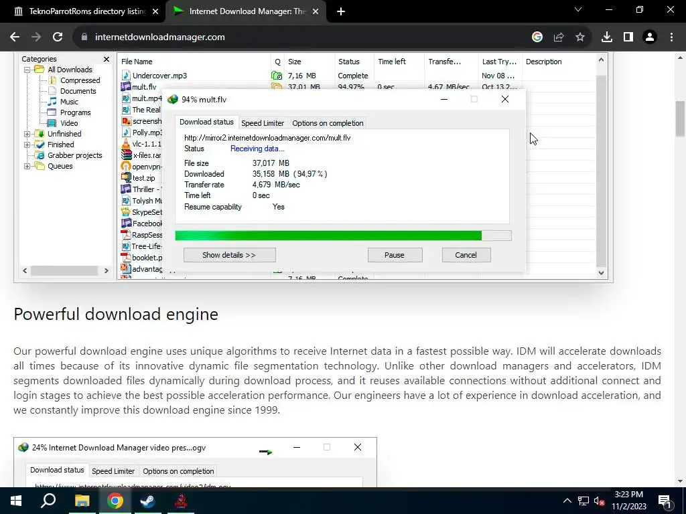Click the Chrome back arrow
The height and width of the screenshot is (514, 686).
15,37
